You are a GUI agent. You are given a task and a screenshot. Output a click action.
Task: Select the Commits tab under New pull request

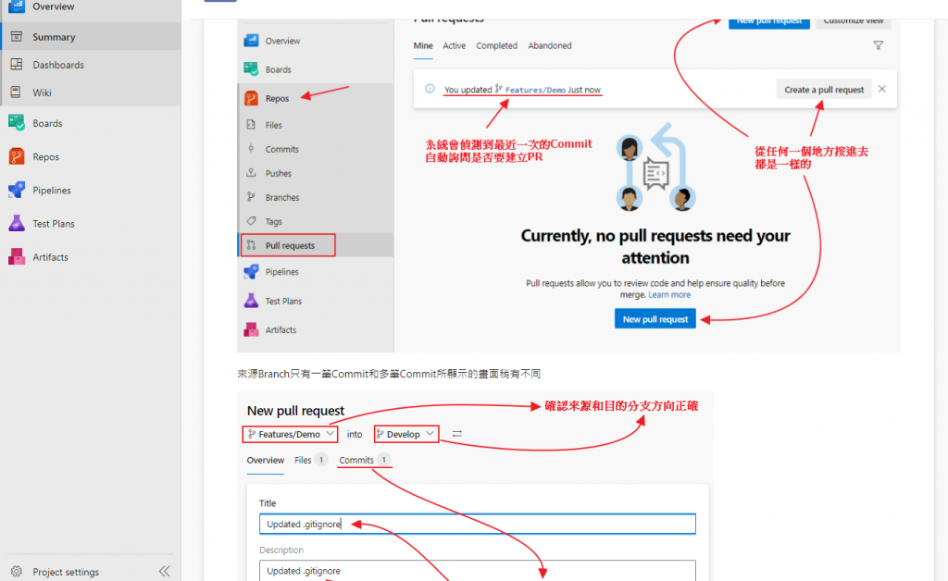click(x=365, y=460)
